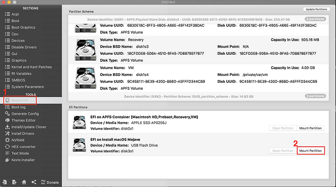
Task: Select the Mount EFI tool icon
Action: point(7,101)
